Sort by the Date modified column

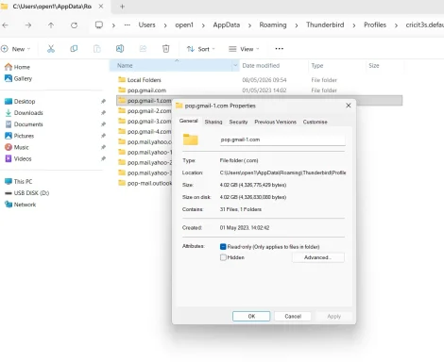tap(261, 65)
